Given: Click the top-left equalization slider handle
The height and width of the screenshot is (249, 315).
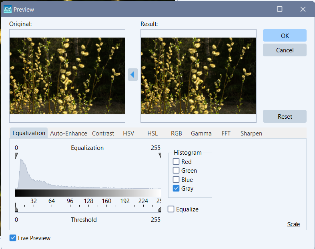Looking at the screenshot, I should (x=17, y=155).
